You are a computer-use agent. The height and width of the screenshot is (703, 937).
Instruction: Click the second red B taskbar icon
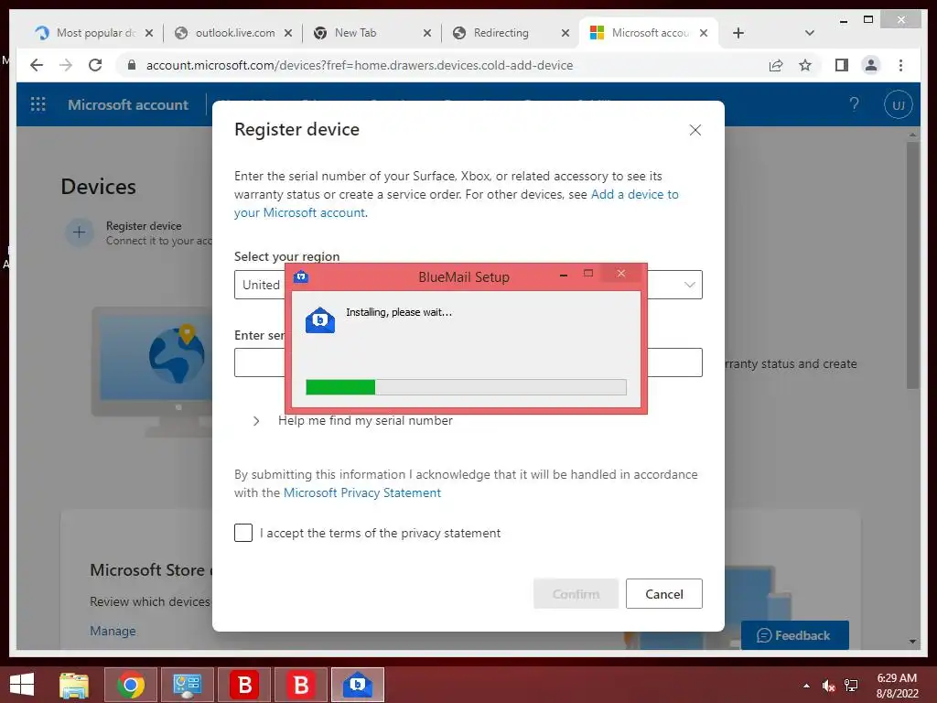301,685
